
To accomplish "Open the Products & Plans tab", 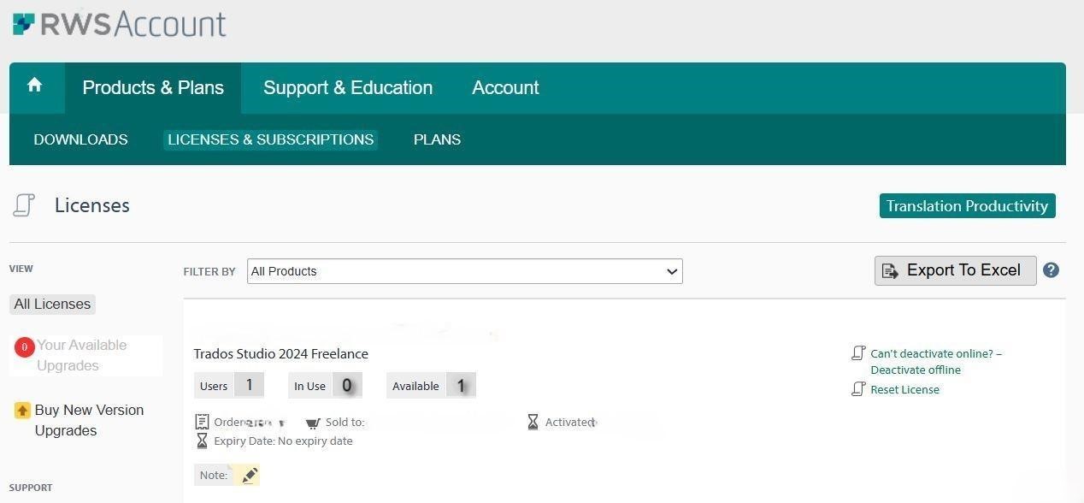I will click(x=153, y=87).
